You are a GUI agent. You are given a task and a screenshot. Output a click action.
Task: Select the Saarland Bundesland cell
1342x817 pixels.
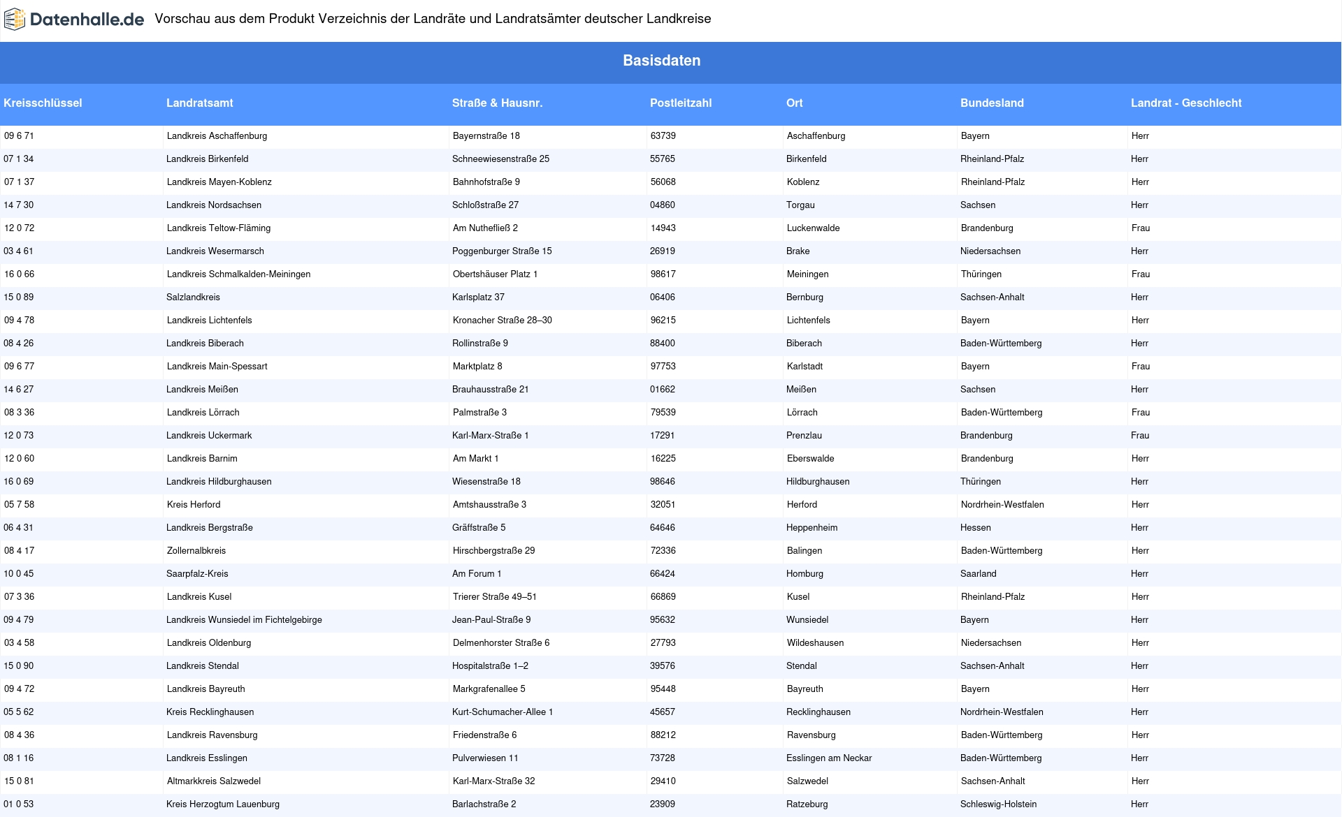[x=978, y=574]
